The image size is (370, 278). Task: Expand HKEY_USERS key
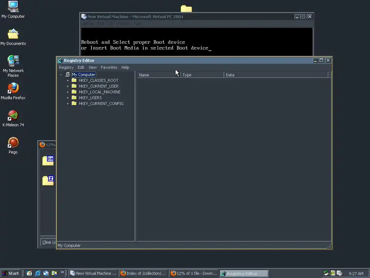[x=68, y=98]
